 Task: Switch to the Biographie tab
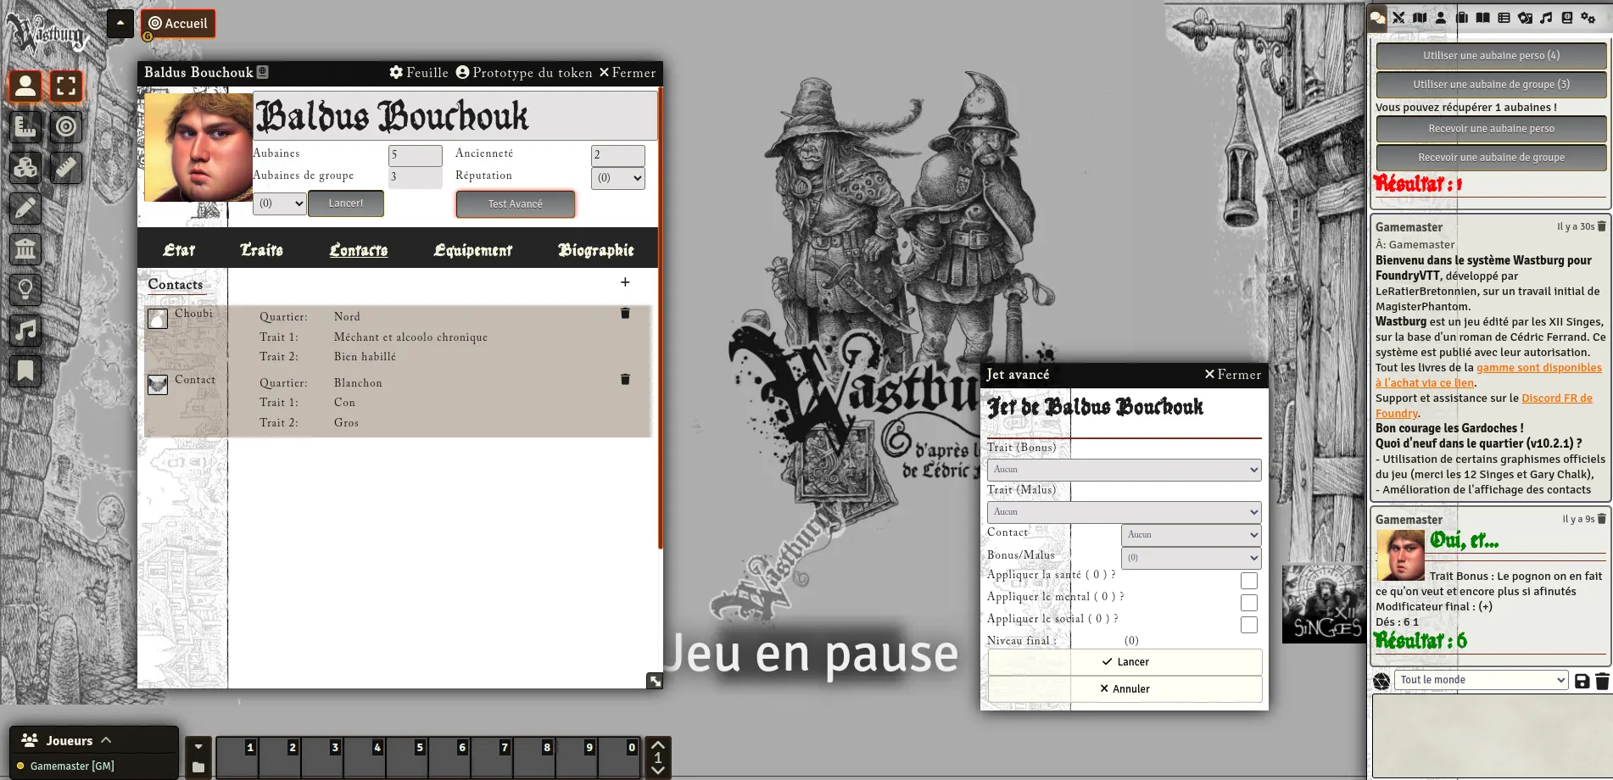pyautogui.click(x=596, y=250)
